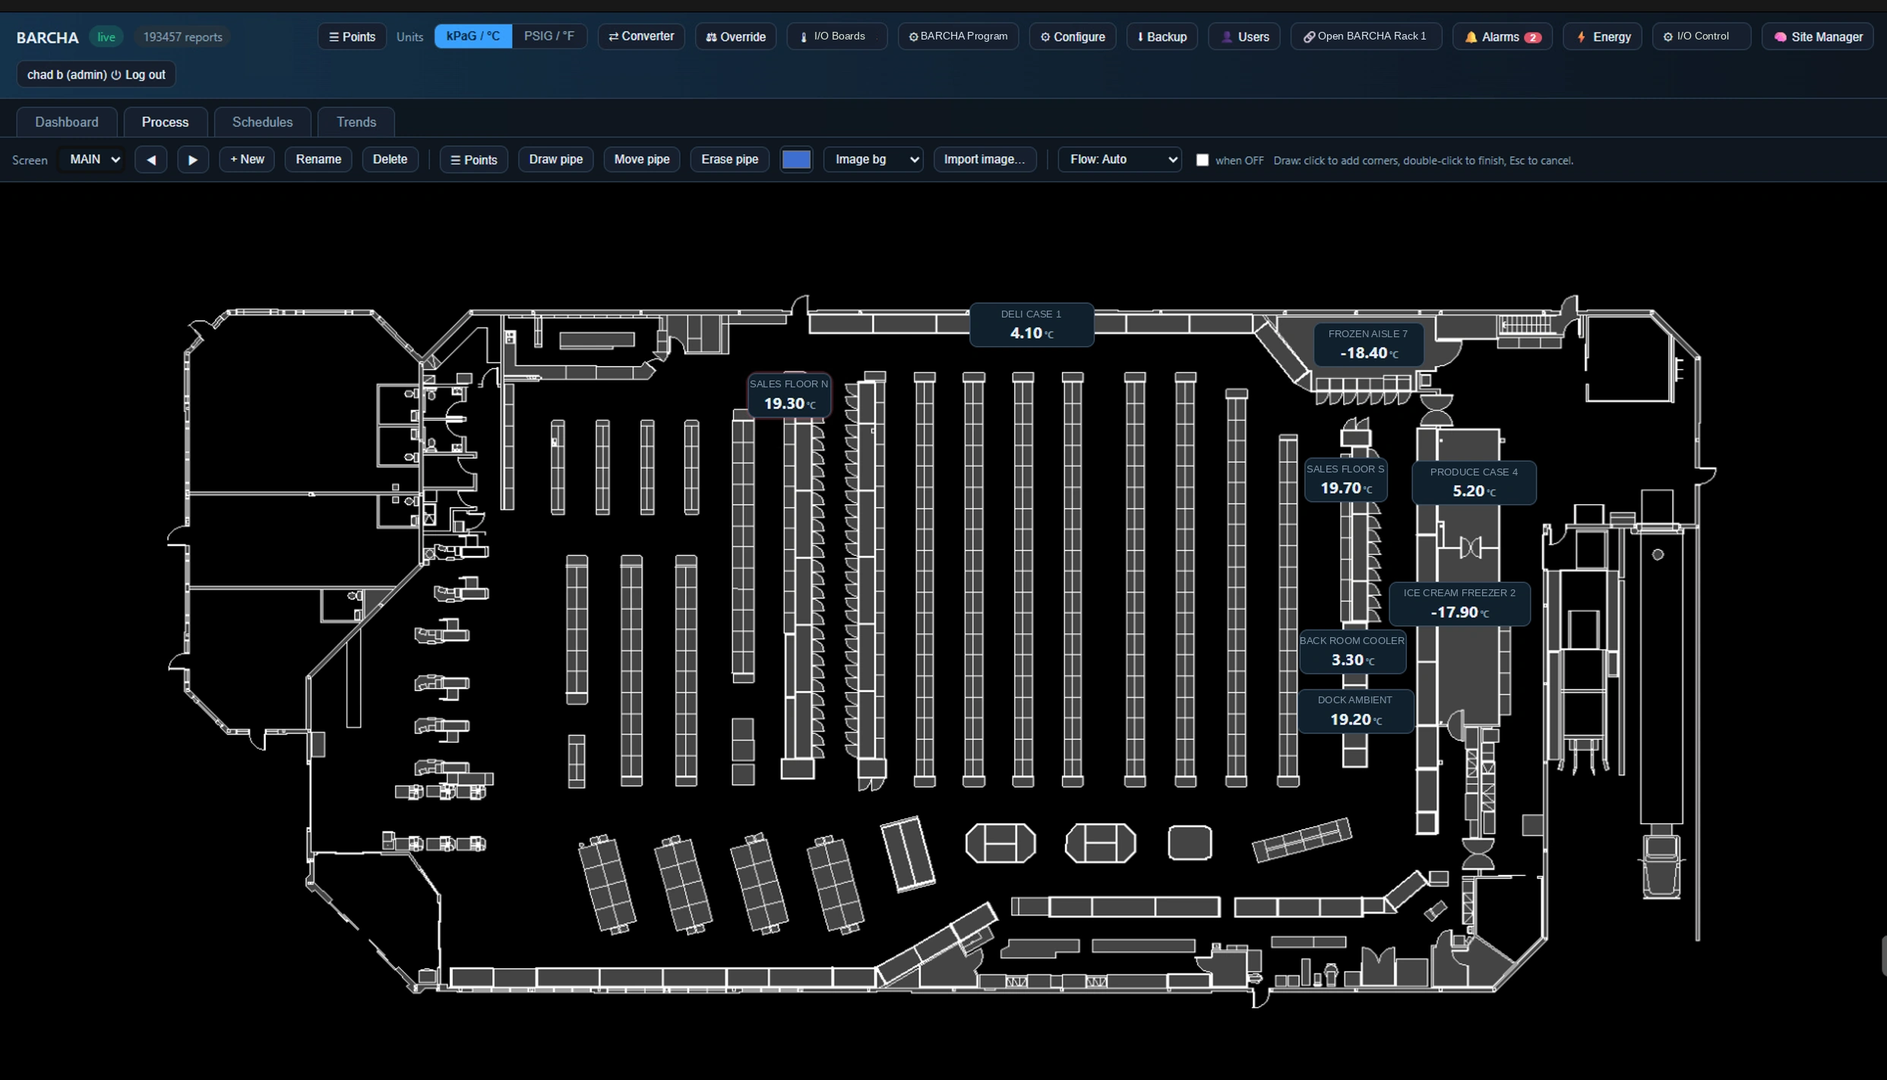
Task: Open Site Manager
Action: coord(1818,36)
